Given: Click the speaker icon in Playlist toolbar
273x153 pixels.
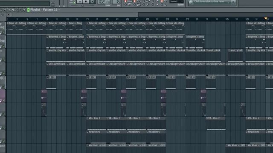Looking at the screenshot, I should click(x=24, y=10).
